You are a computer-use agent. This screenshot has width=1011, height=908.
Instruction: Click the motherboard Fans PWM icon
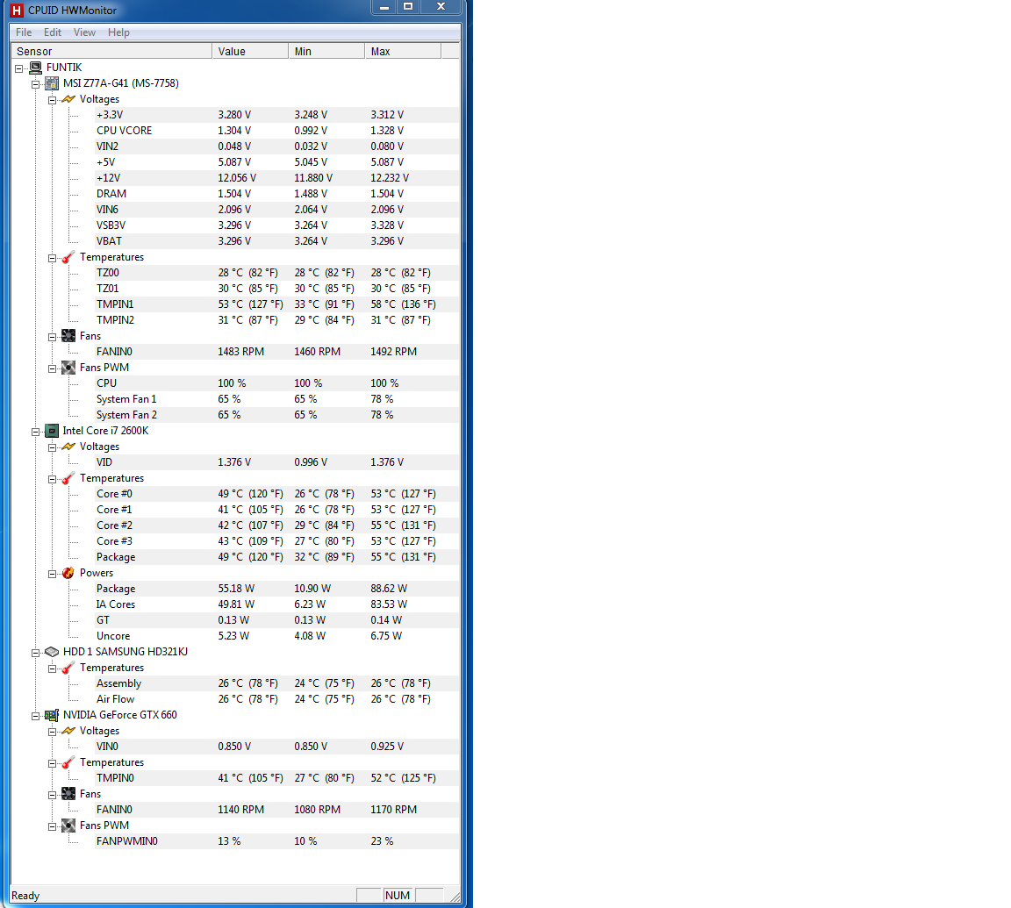coord(68,368)
